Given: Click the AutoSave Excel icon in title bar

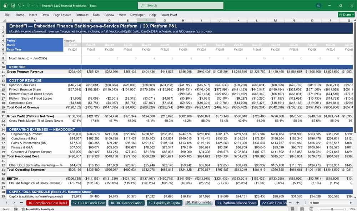Looking at the screenshot, I should (5, 5).
